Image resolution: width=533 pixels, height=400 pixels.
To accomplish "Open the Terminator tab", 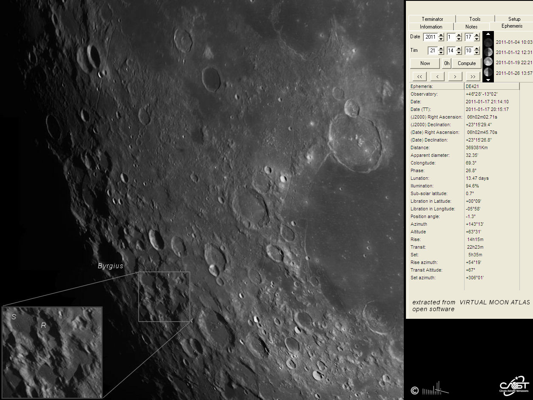I will tap(432, 19).
